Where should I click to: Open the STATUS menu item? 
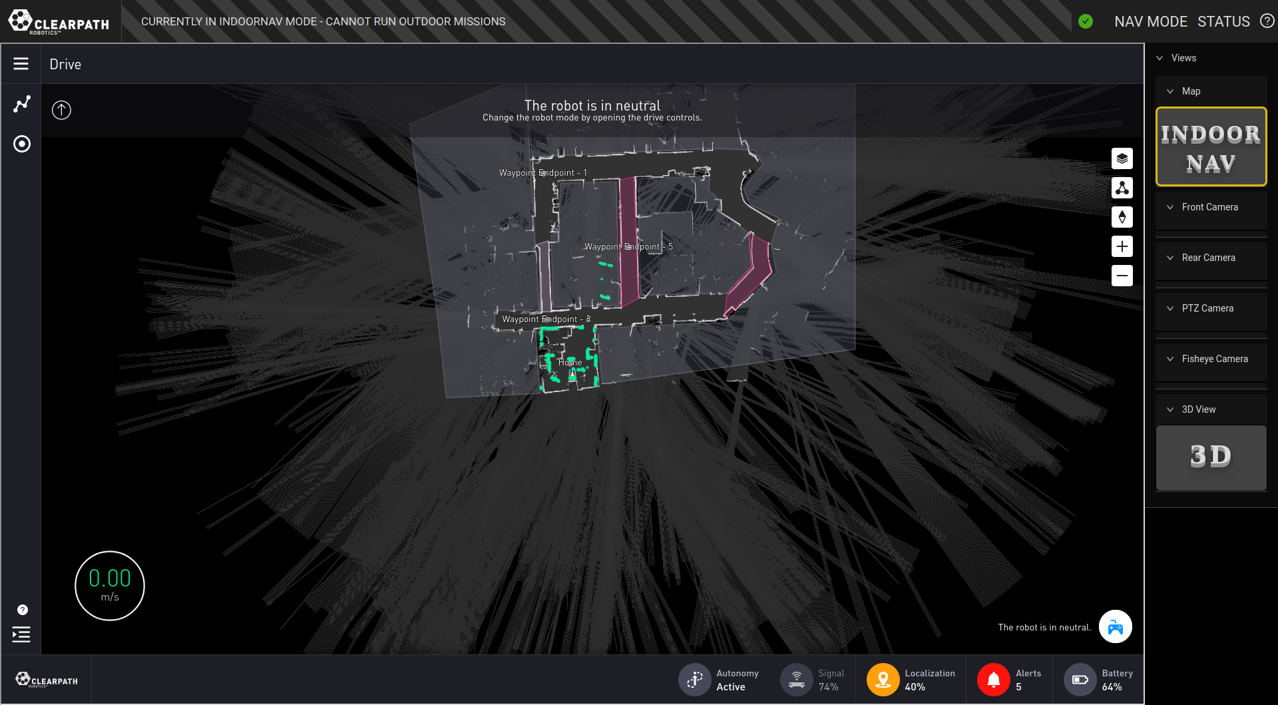[1223, 21]
